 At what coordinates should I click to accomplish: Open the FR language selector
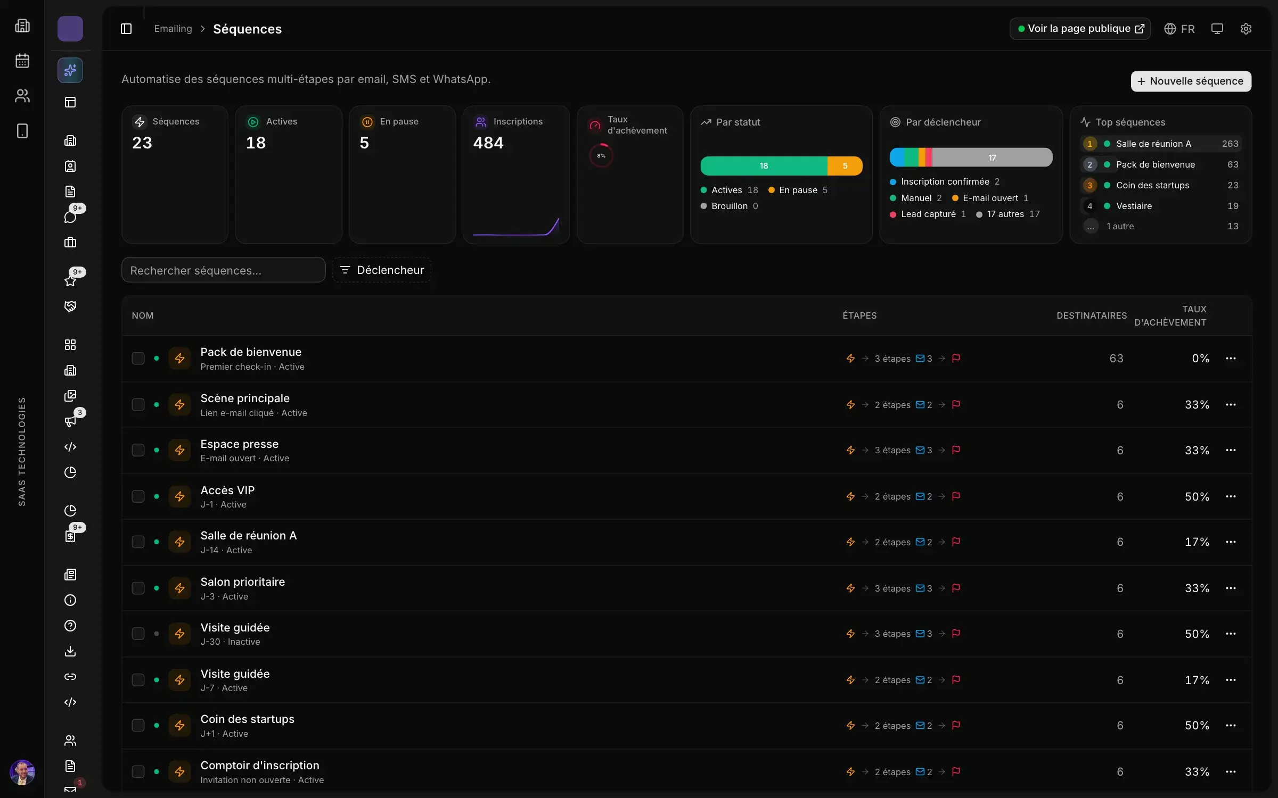coord(1179,29)
